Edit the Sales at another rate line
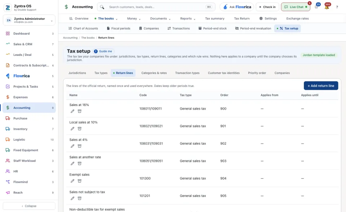This screenshot has height=212, width=346. (72, 164)
